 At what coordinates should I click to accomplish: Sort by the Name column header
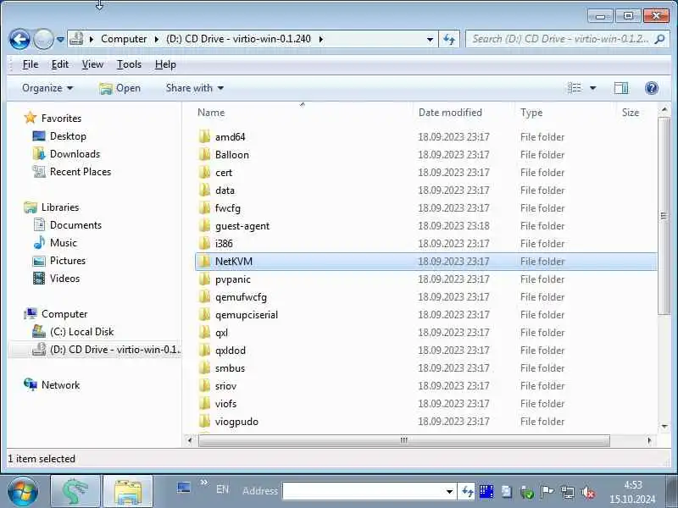click(x=211, y=113)
